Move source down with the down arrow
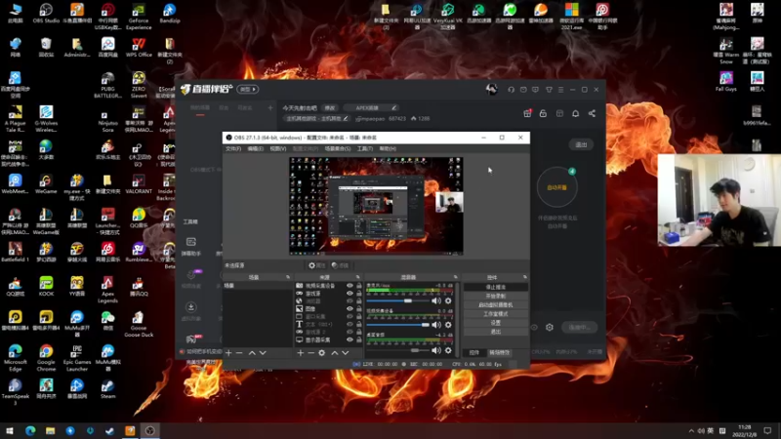The height and width of the screenshot is (439, 781). pyautogui.click(x=346, y=353)
